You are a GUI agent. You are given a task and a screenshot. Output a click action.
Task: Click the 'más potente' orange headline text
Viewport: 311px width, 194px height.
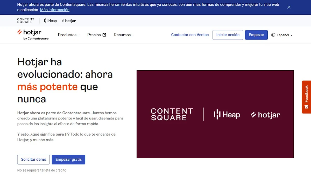pyautogui.click(x=47, y=87)
